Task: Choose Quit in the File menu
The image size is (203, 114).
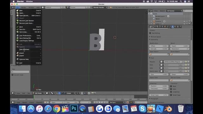Action: click(x=29, y=63)
